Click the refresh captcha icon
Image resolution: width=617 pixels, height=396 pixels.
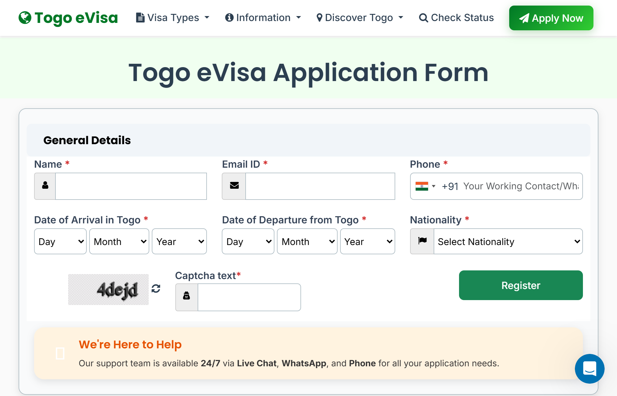[x=156, y=289]
